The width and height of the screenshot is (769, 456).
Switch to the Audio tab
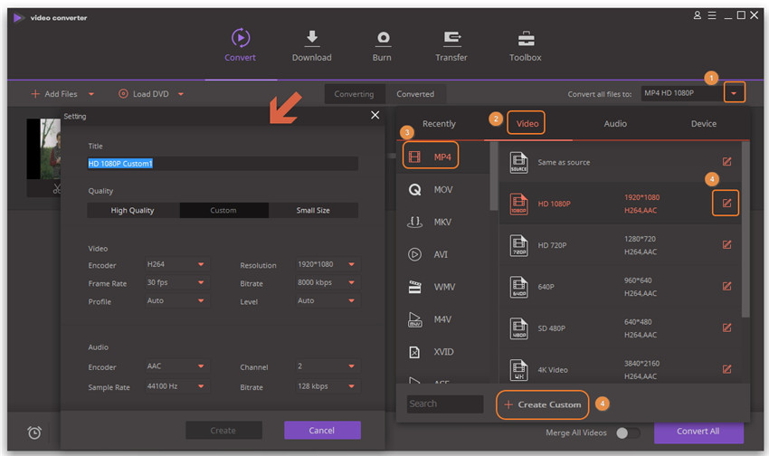(x=615, y=124)
